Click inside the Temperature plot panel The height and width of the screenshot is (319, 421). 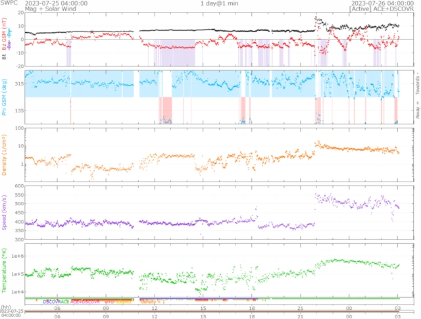click(x=219, y=270)
